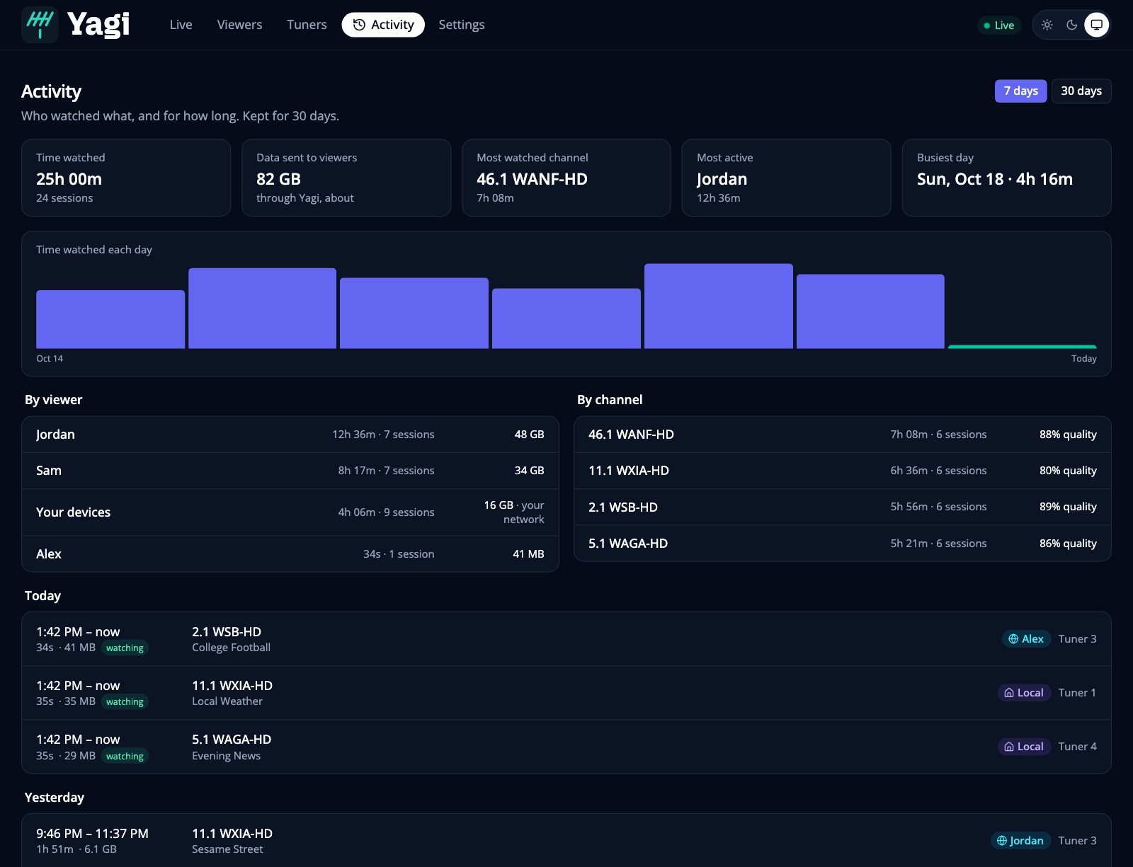Click the globe icon in Alex's session badge
1133x867 pixels.
(1013, 639)
